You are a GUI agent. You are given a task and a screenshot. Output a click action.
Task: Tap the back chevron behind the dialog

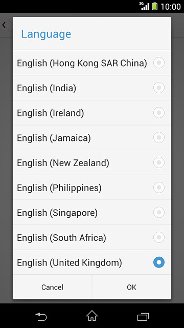click(4, 25)
